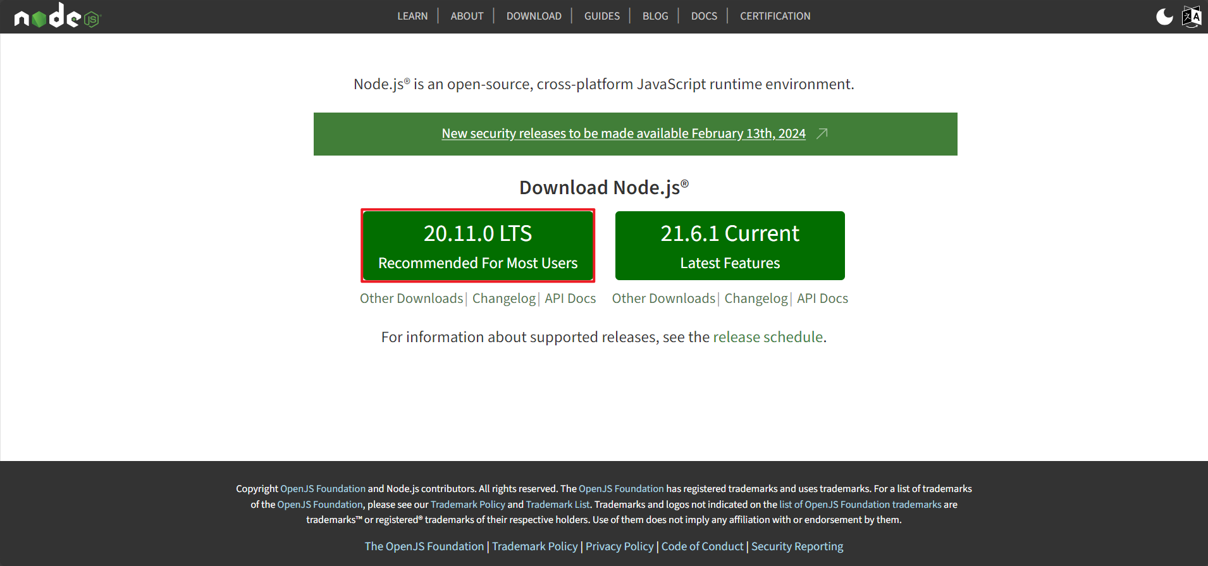
Task: Open API Docs for the LTS version
Action: click(570, 298)
